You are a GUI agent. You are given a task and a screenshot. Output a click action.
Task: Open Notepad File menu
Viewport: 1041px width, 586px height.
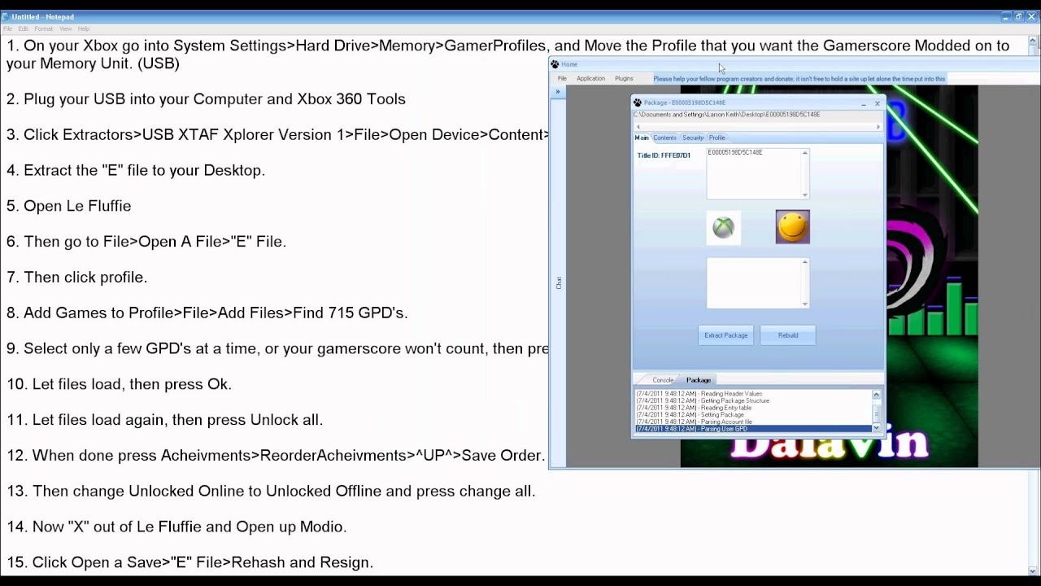pos(8,28)
